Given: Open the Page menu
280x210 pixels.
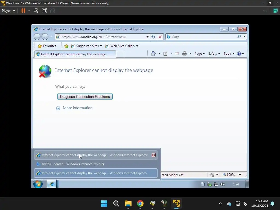Looking at the screenshot, I should tap(199, 54).
